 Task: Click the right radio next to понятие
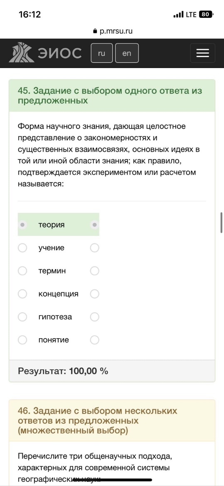(94, 340)
